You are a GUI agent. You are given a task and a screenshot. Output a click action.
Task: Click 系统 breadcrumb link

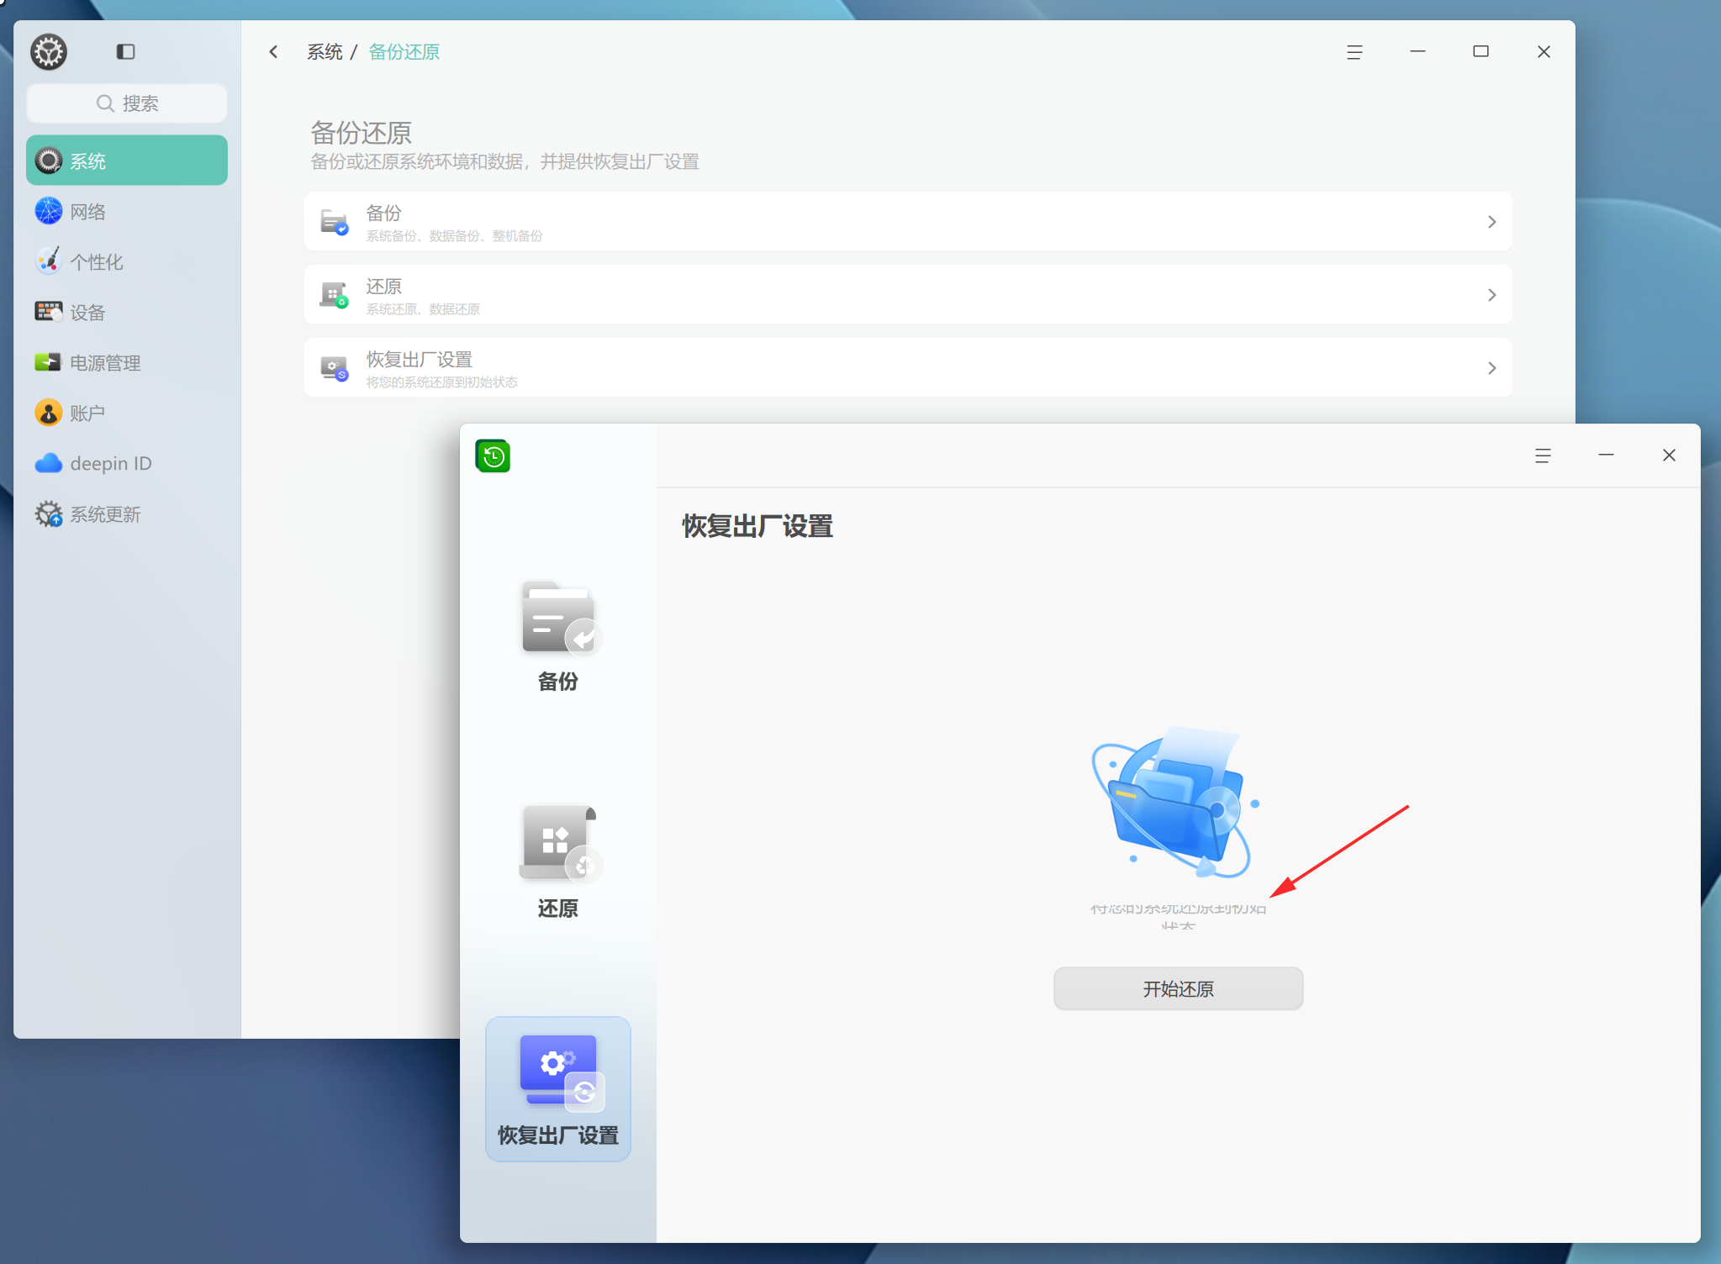coord(325,52)
